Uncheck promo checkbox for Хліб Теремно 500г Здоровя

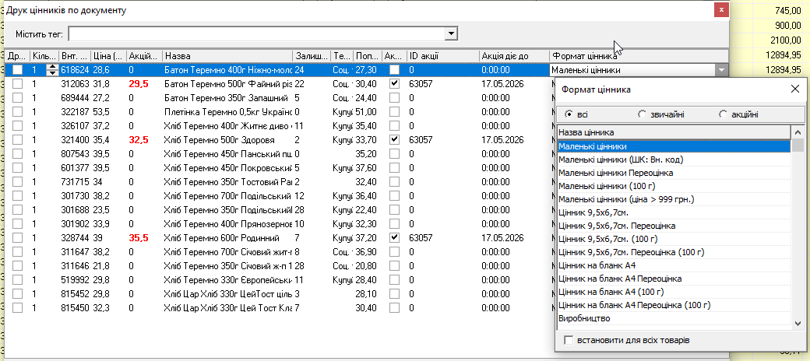click(395, 140)
